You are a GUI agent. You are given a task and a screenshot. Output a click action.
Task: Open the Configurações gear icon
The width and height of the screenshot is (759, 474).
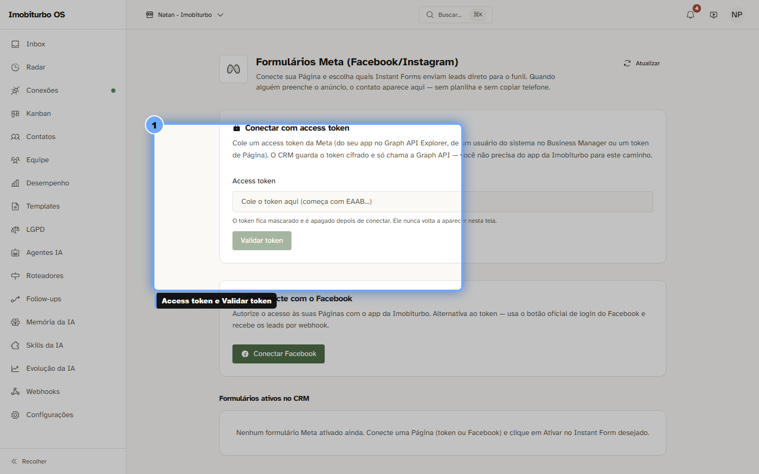tap(15, 415)
